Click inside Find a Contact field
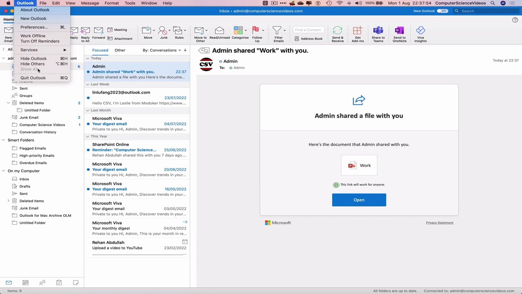Screen dimensions: 522x294 pyautogui.click(x=309, y=30)
